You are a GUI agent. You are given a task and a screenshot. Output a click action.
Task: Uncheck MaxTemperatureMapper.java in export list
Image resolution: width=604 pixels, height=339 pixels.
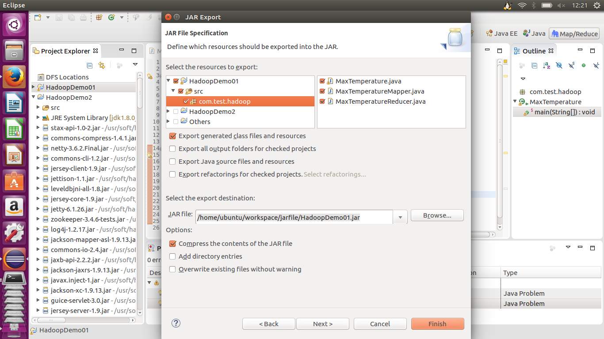coord(322,91)
